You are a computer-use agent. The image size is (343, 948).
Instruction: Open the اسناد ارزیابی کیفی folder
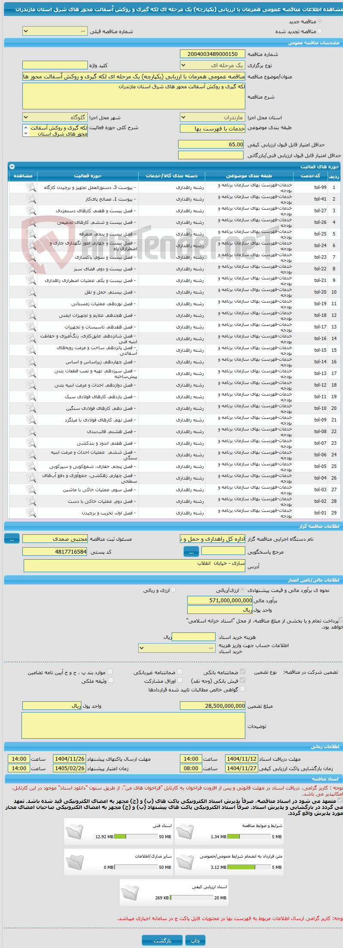130,892
